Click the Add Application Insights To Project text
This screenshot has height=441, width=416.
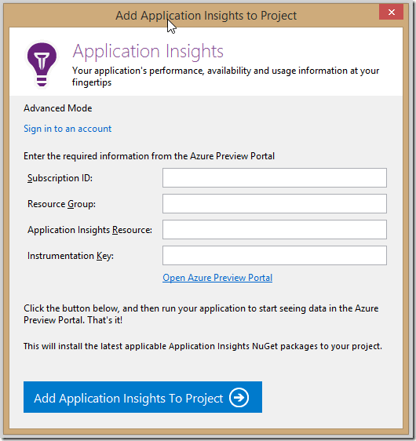tap(128, 399)
